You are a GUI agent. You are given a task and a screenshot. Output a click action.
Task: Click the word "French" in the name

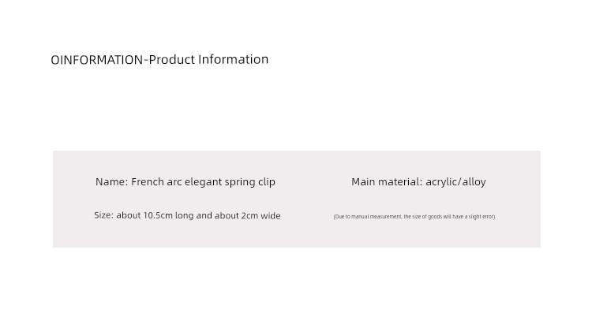point(148,182)
